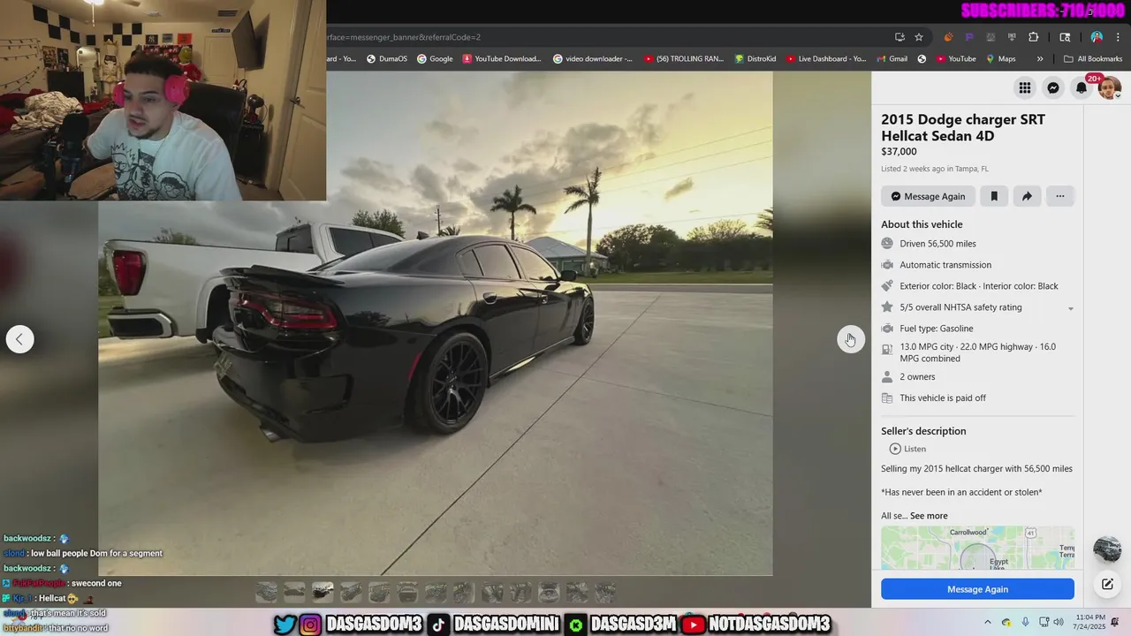Viewport: 1131px width, 636px height.
Task: Open the taskbar clock showing 11:04 PM
Action: [1091, 622]
